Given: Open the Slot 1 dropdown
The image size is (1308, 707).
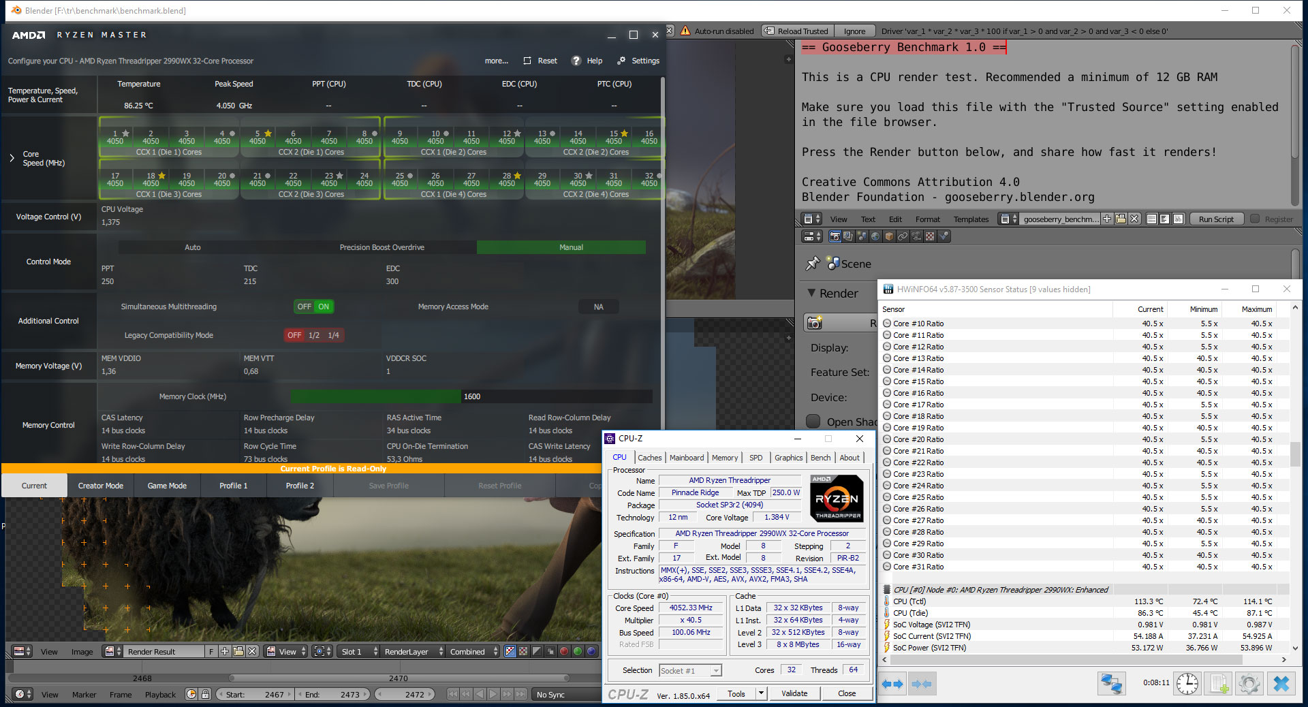Looking at the screenshot, I should (358, 651).
